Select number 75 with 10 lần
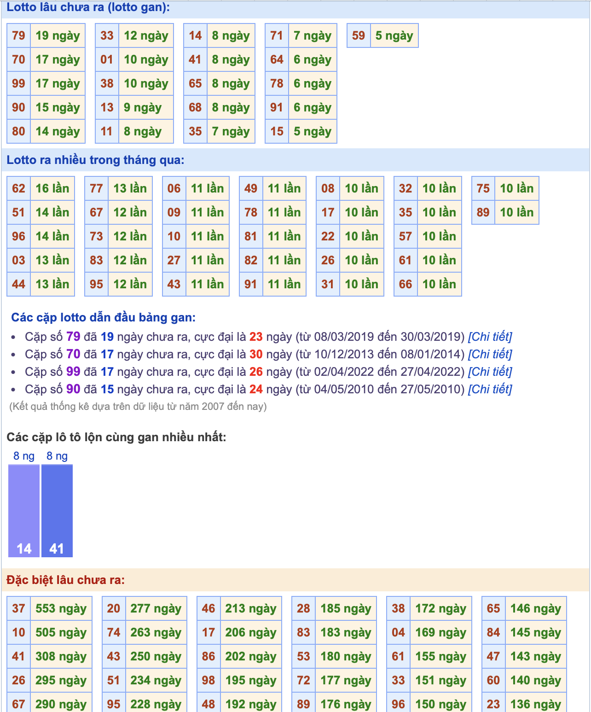The image size is (591, 712). 483,188
